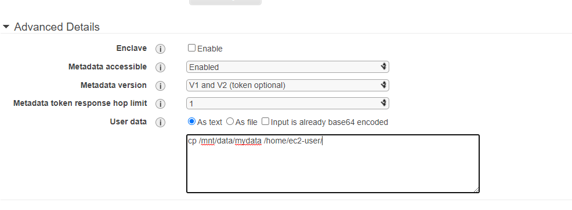The image size is (572, 210).
Task: View info for Metadata token response hop limit
Action: coord(160,104)
